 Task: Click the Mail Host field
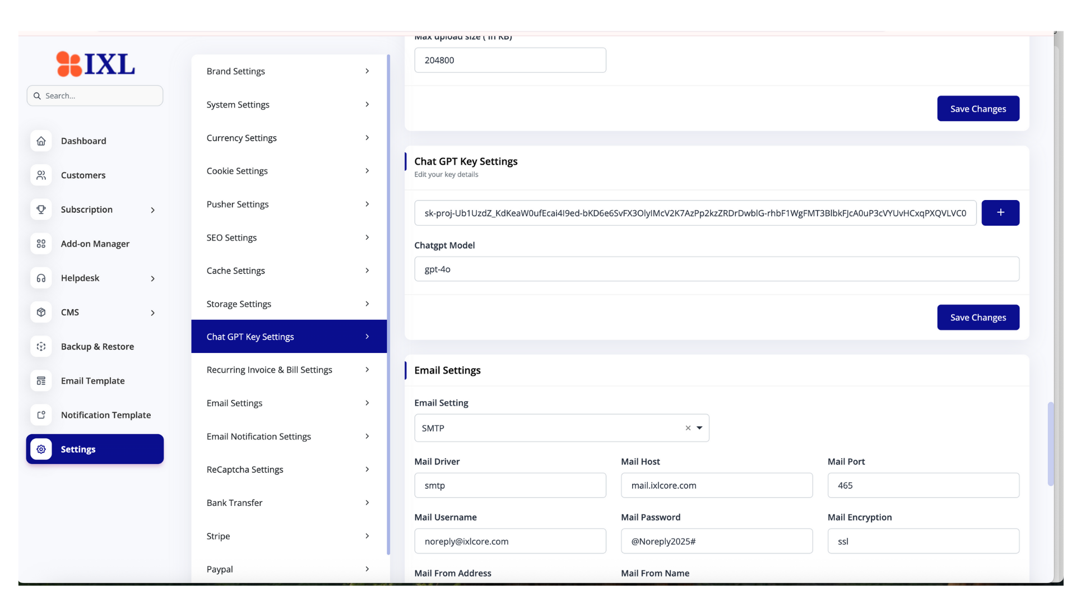coord(716,485)
